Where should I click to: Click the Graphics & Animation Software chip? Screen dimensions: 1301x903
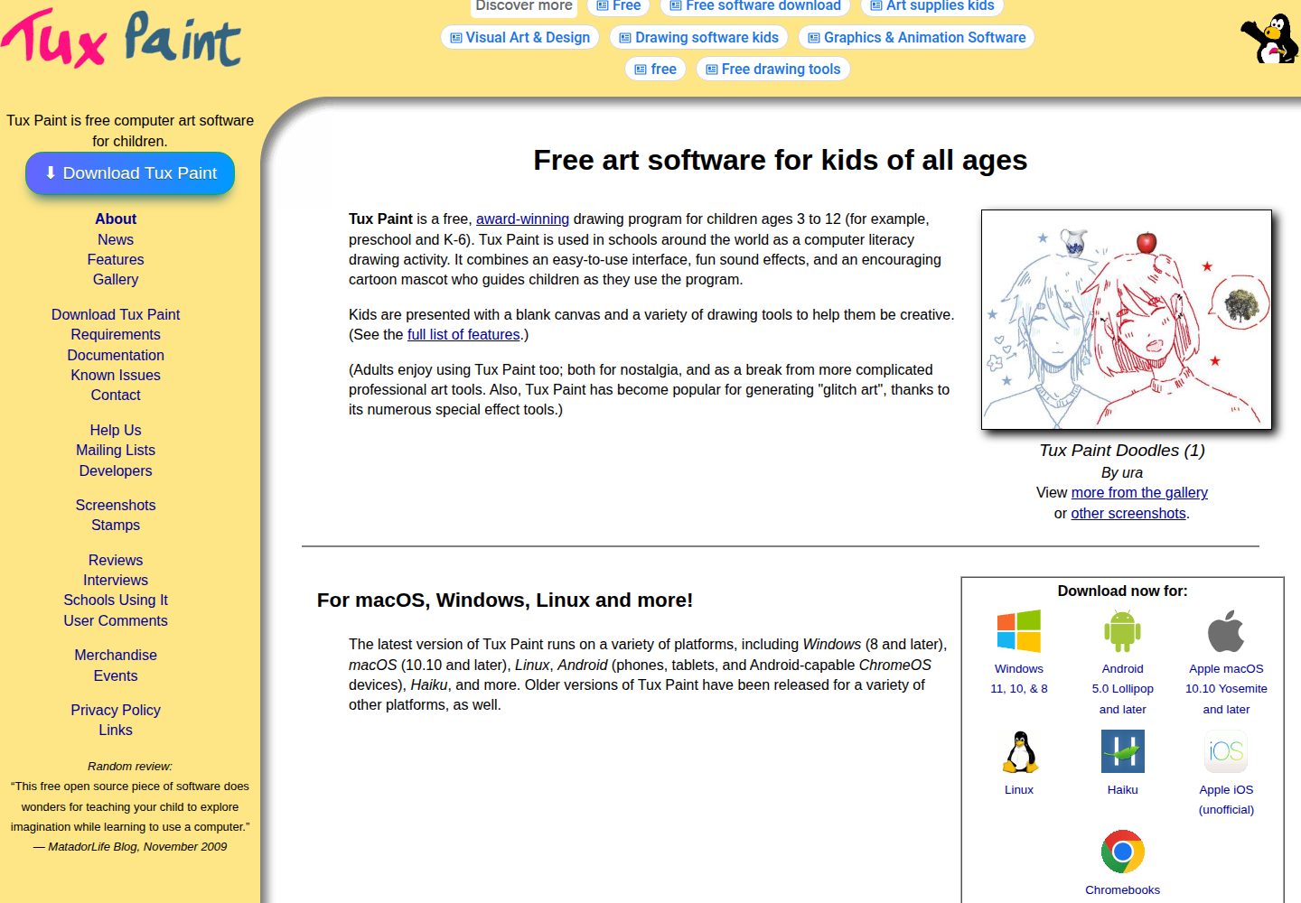[x=916, y=37]
